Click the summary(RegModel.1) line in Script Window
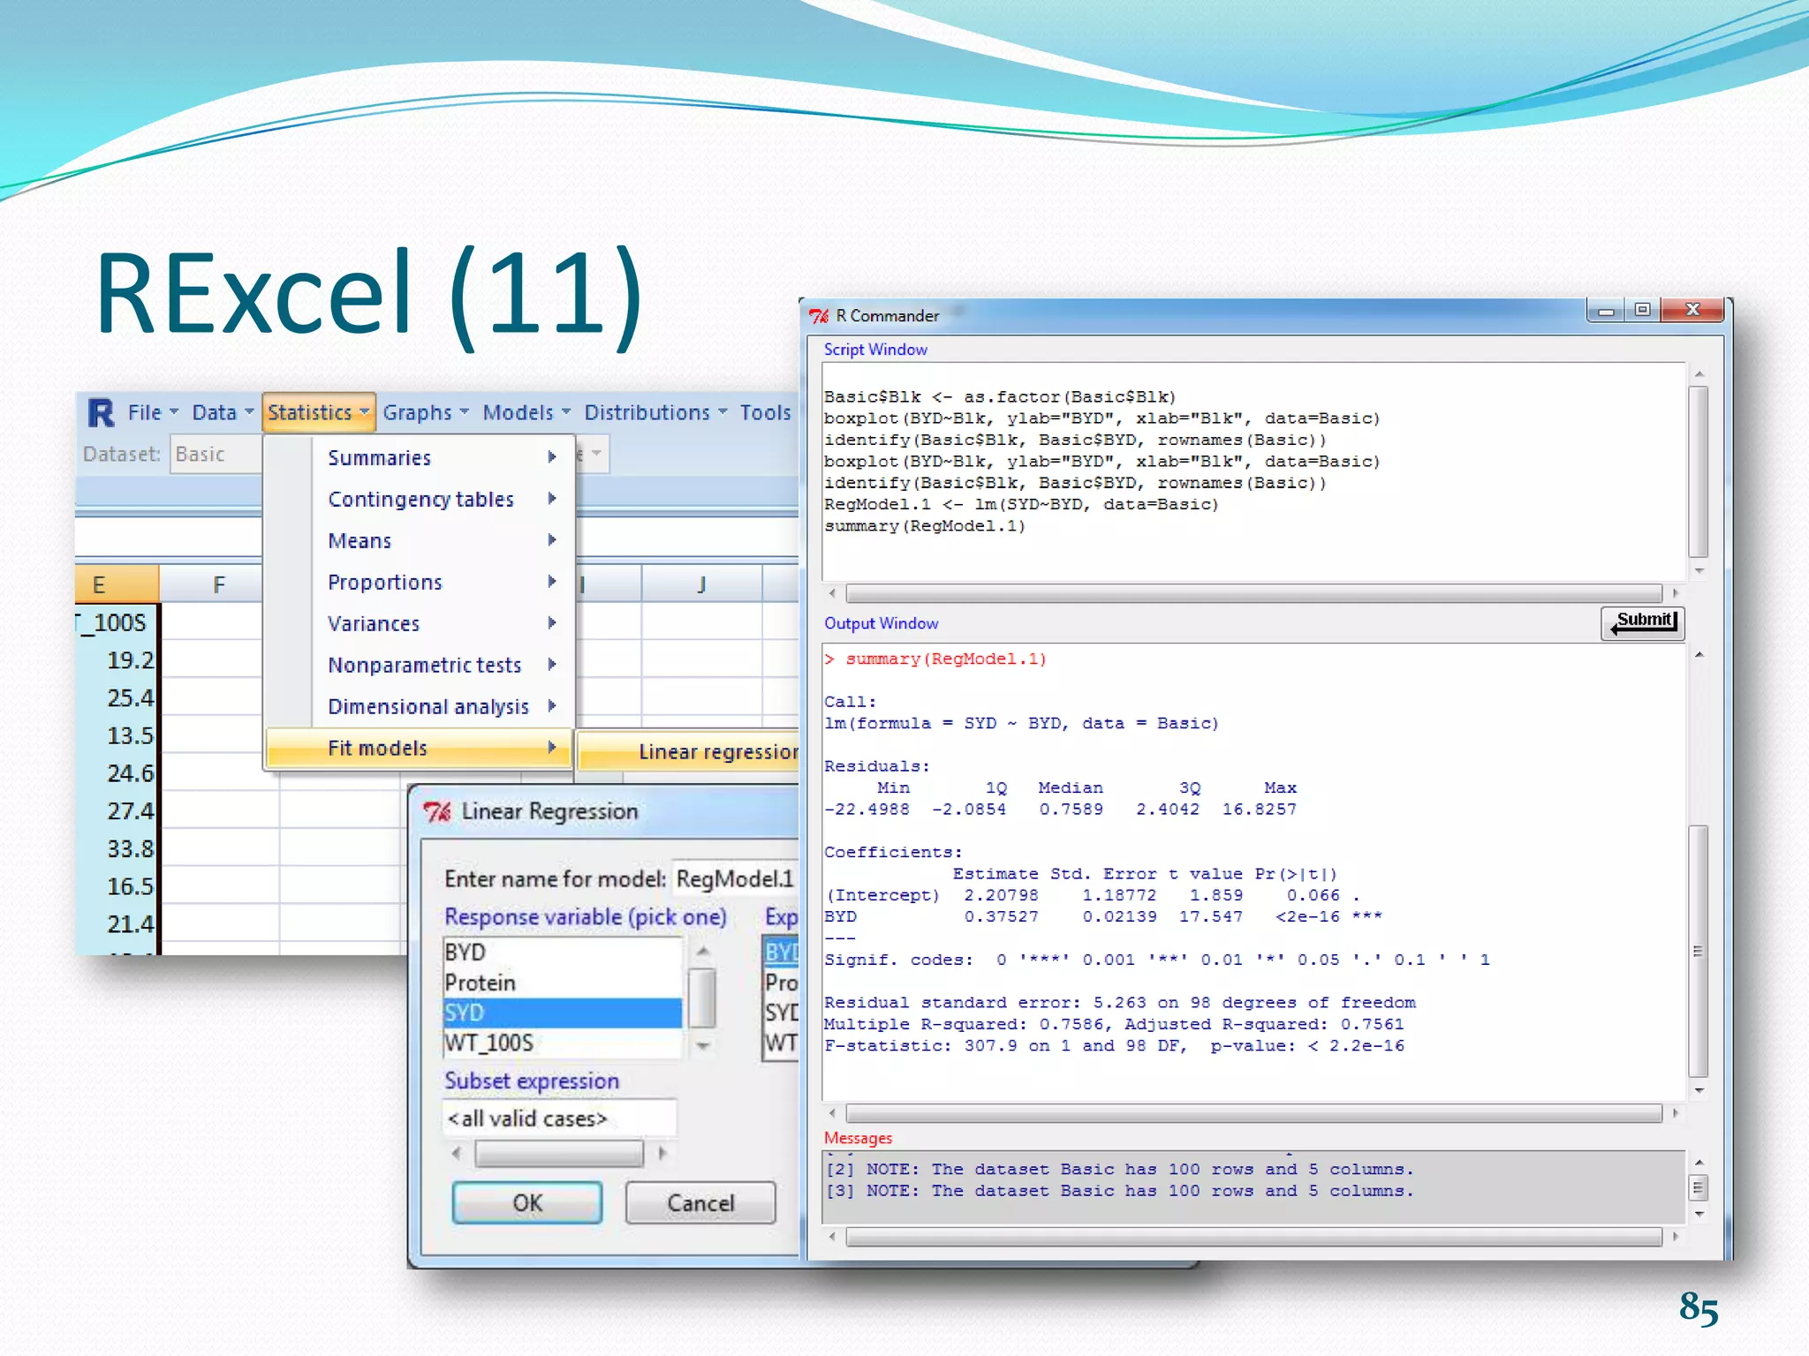This screenshot has height=1356, width=1809. click(924, 526)
